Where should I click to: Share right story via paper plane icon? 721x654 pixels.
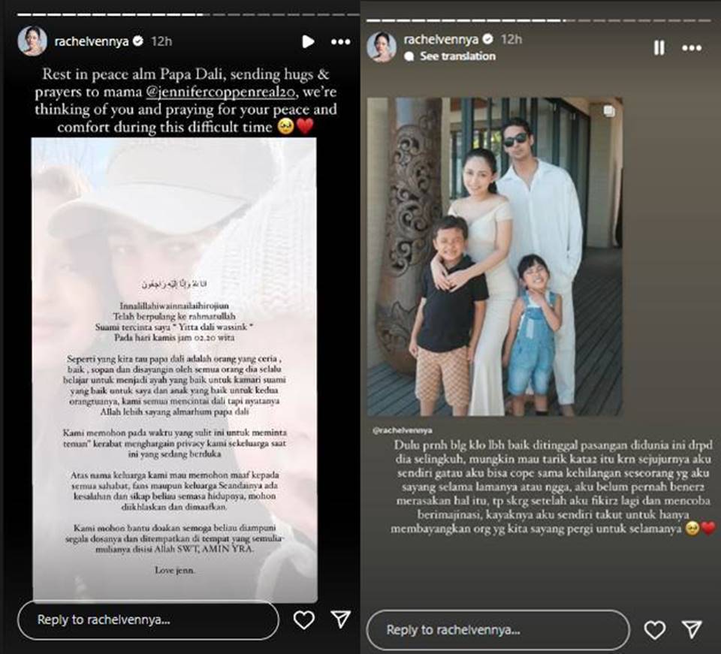tap(692, 629)
